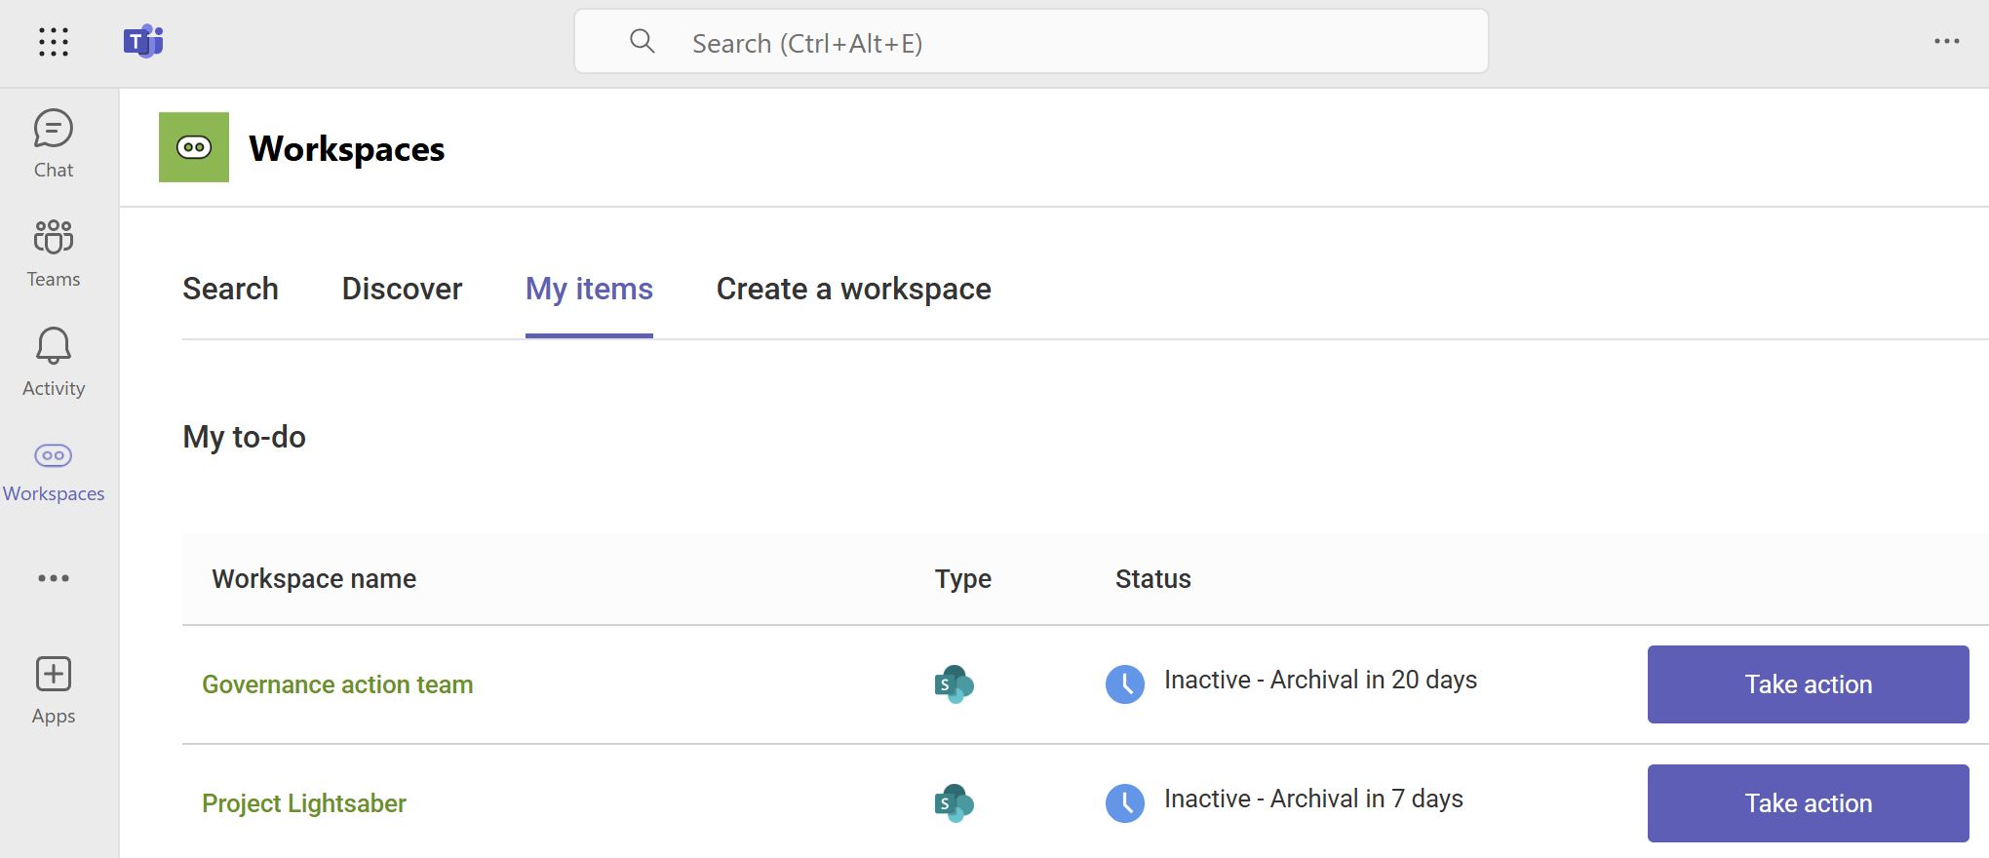Viewport: 1989px width, 858px height.
Task: Click the My to-do heading
Action: tap(245, 437)
